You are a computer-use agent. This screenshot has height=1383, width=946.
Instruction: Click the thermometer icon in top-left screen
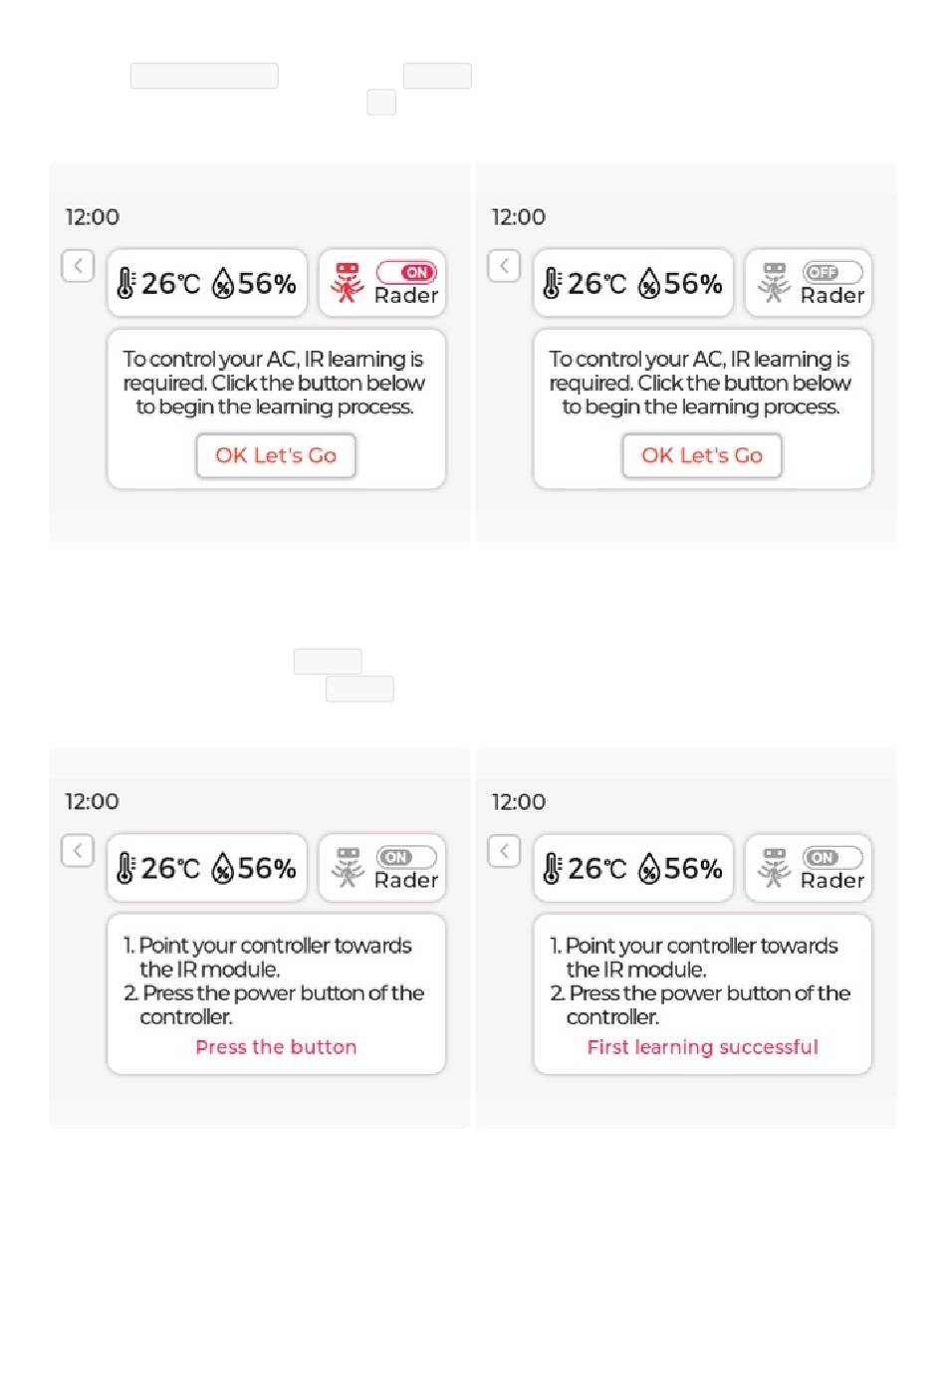coord(125,284)
